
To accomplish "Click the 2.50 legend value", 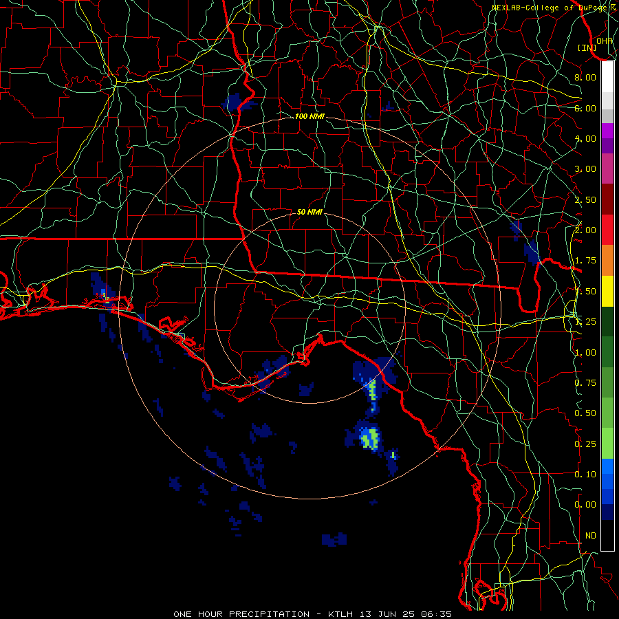I will pyautogui.click(x=585, y=199).
